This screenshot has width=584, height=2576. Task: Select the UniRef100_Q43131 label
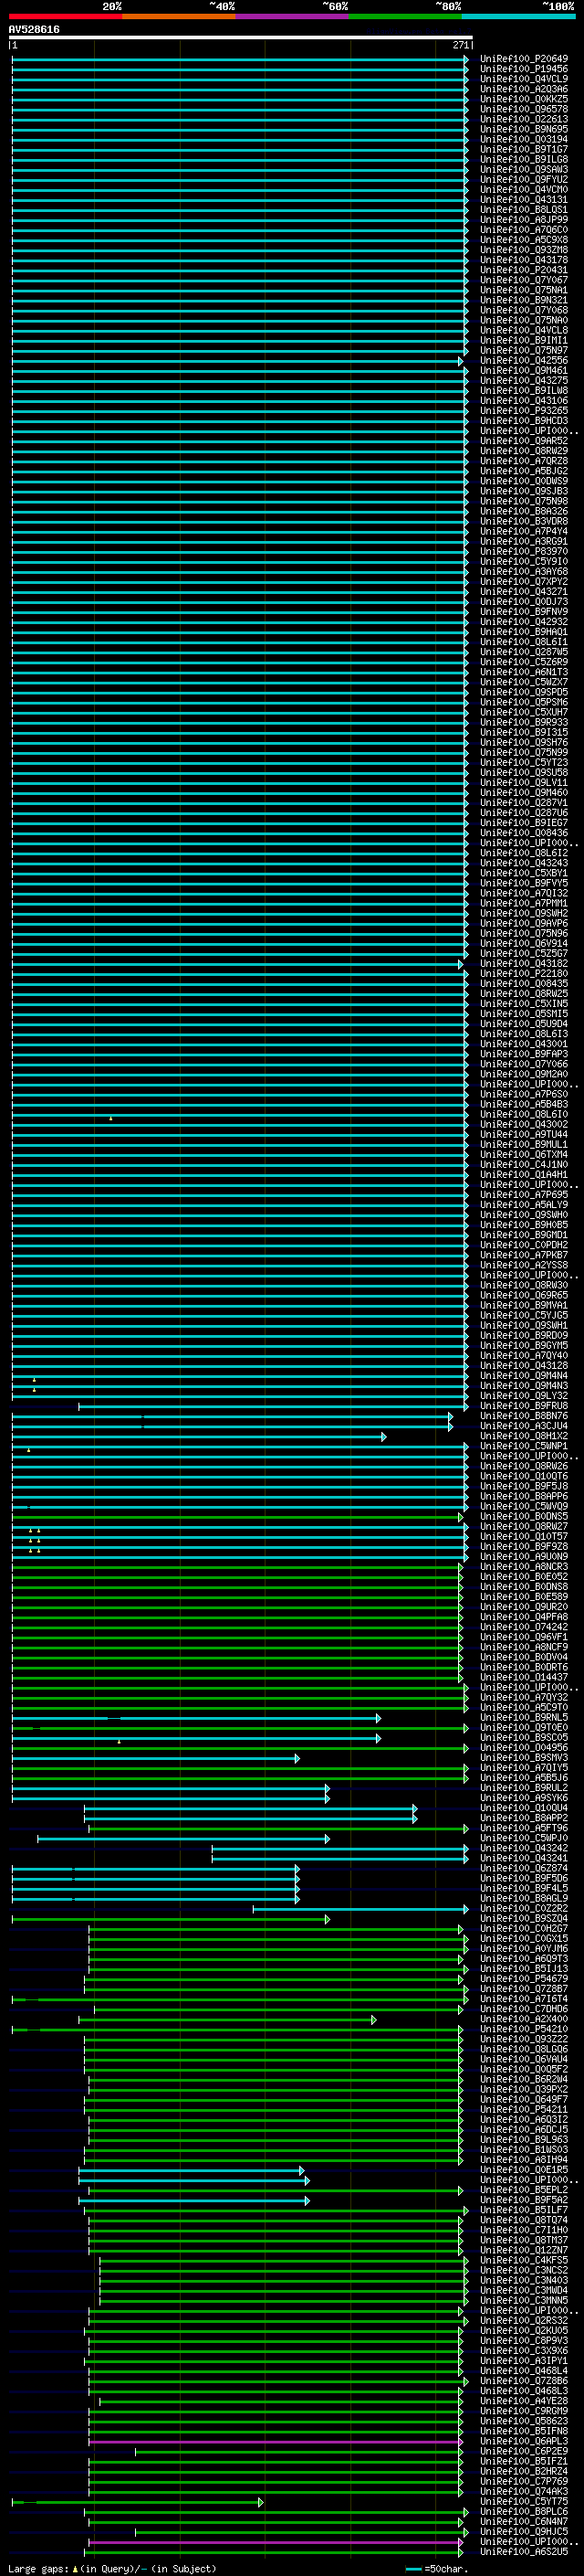pos(524,200)
